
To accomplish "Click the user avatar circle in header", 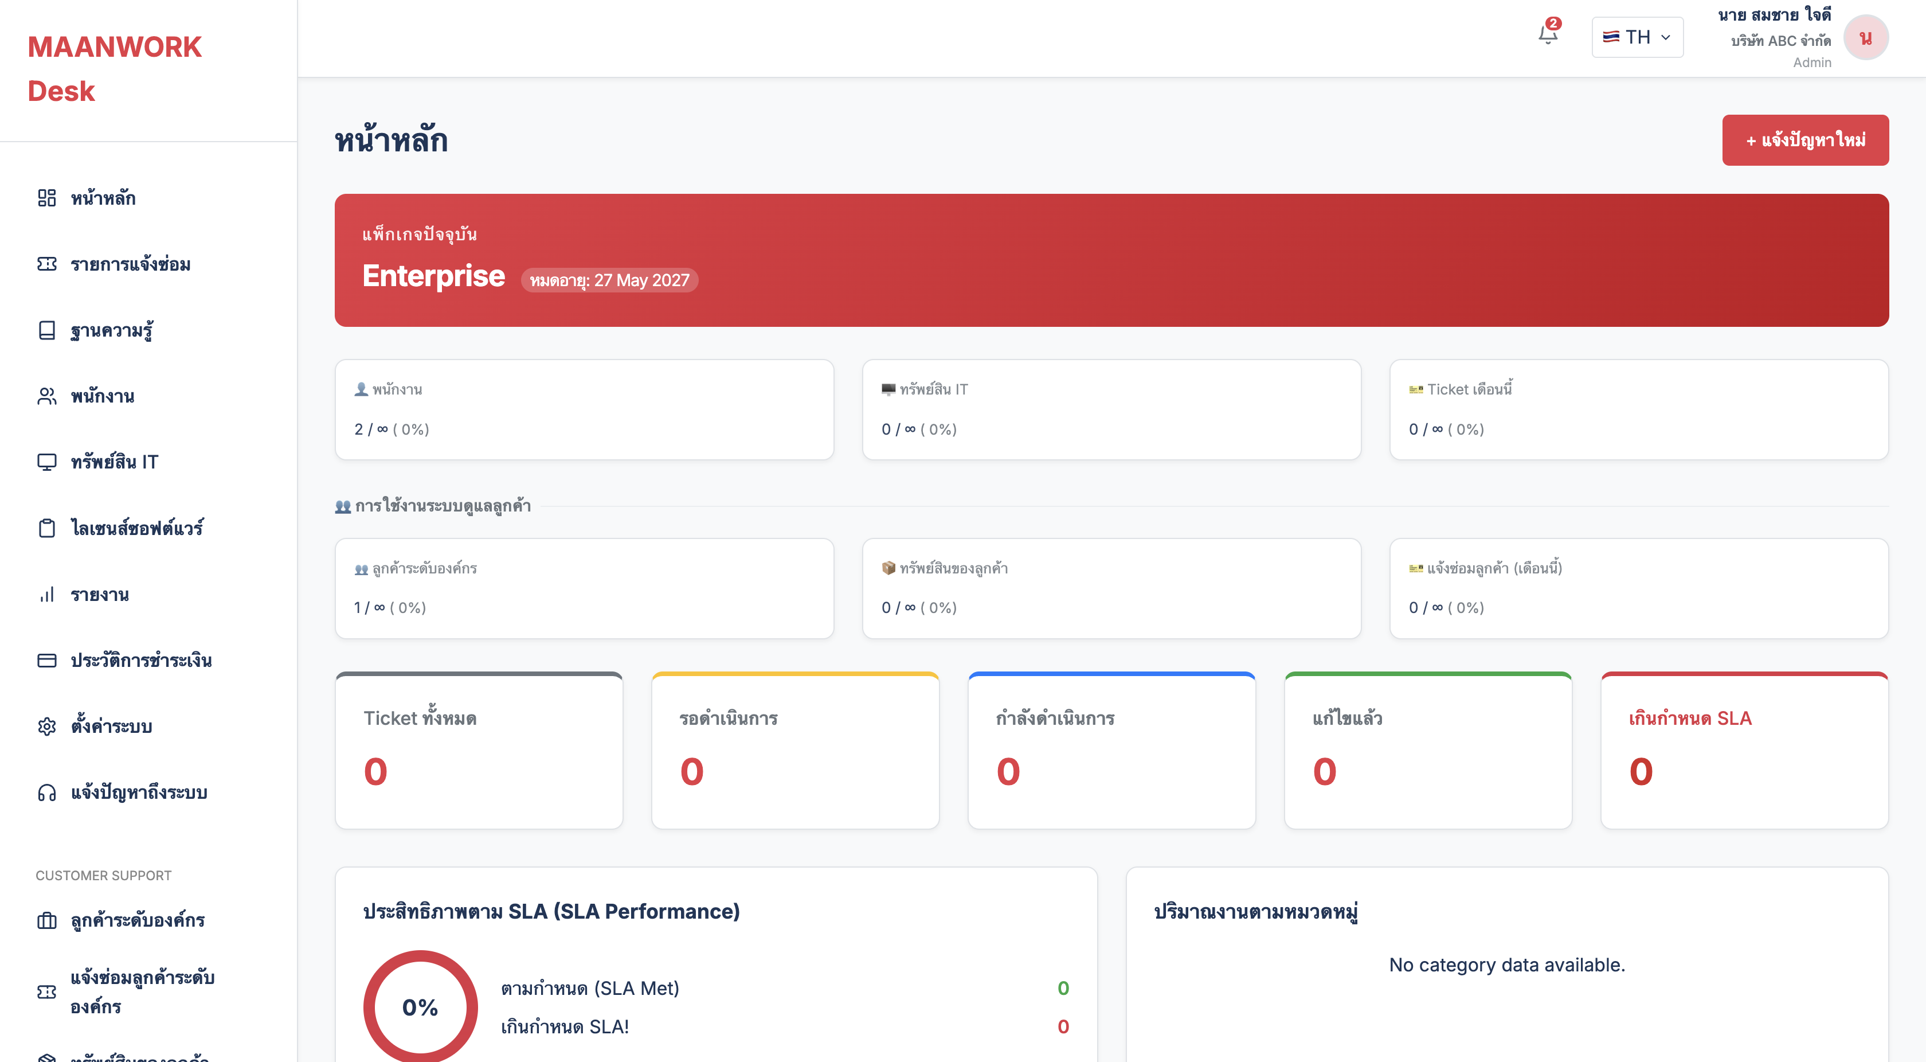I will tap(1865, 37).
